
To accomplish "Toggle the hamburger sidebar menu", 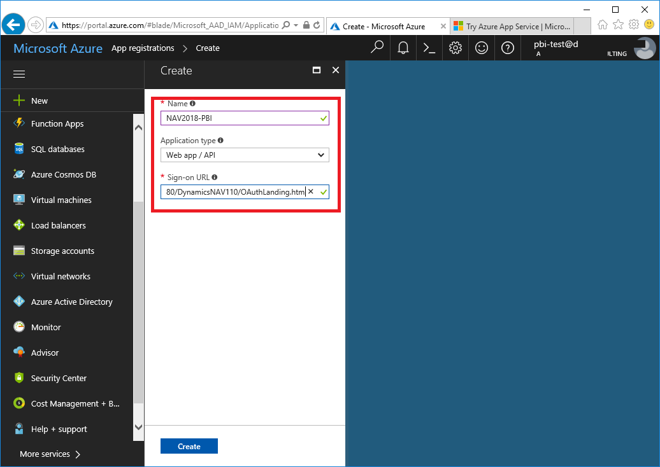I will pyautogui.click(x=19, y=74).
